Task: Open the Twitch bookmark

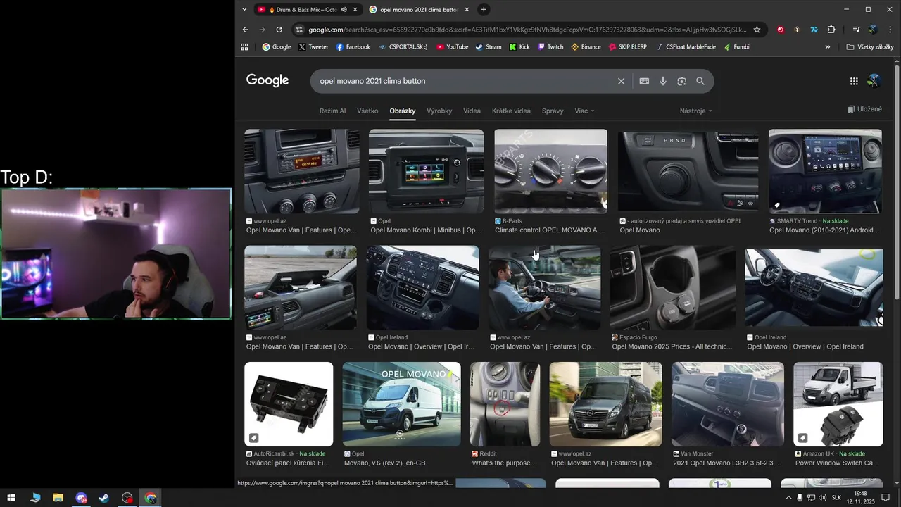Action: click(x=550, y=47)
